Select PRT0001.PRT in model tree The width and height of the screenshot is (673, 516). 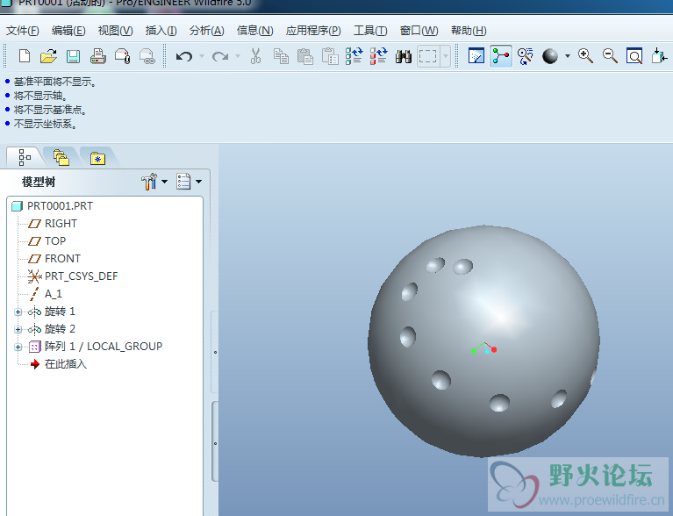click(52, 206)
